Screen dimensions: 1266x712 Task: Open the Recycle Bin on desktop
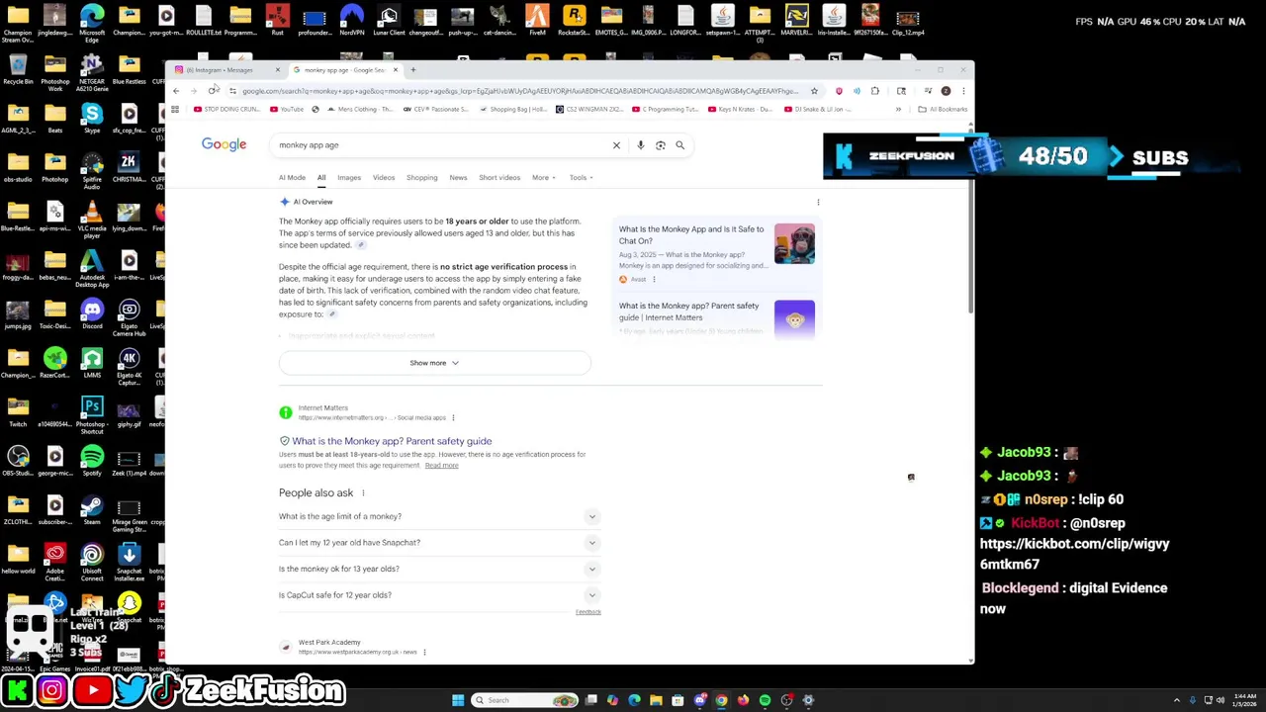[x=18, y=68]
